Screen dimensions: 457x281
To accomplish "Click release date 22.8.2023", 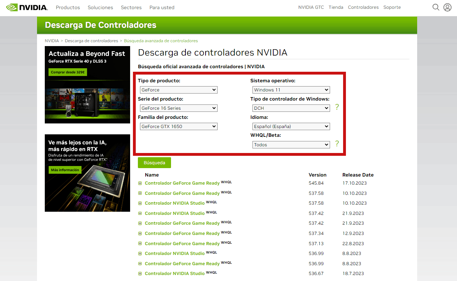I will 353,243.
